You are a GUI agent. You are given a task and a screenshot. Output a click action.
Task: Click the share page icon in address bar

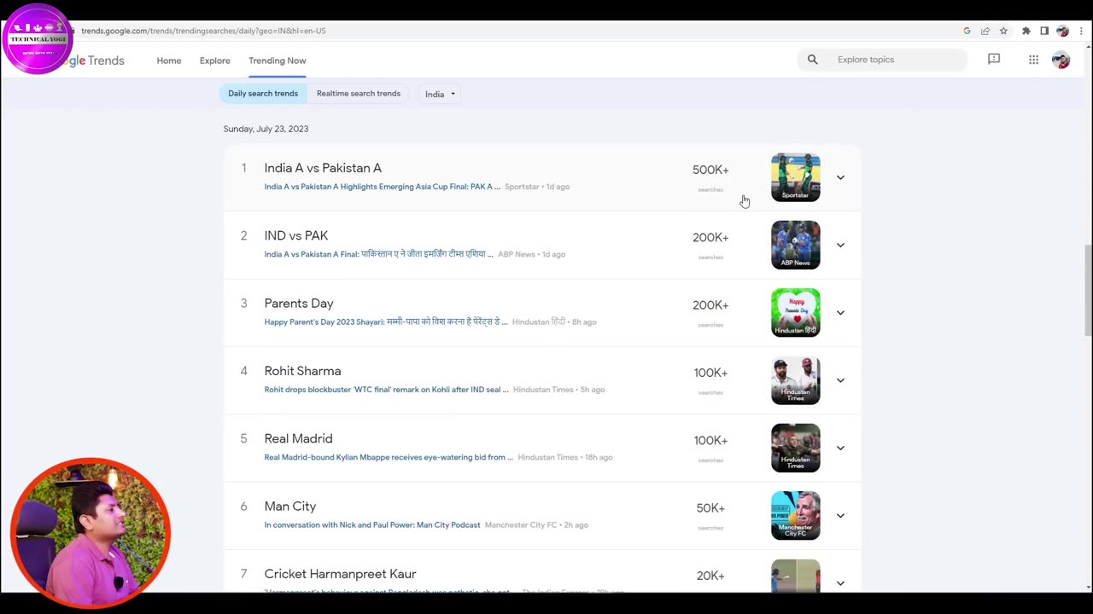985,31
